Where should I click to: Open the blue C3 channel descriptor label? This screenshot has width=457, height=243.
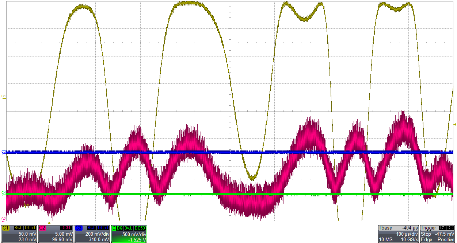79,228
